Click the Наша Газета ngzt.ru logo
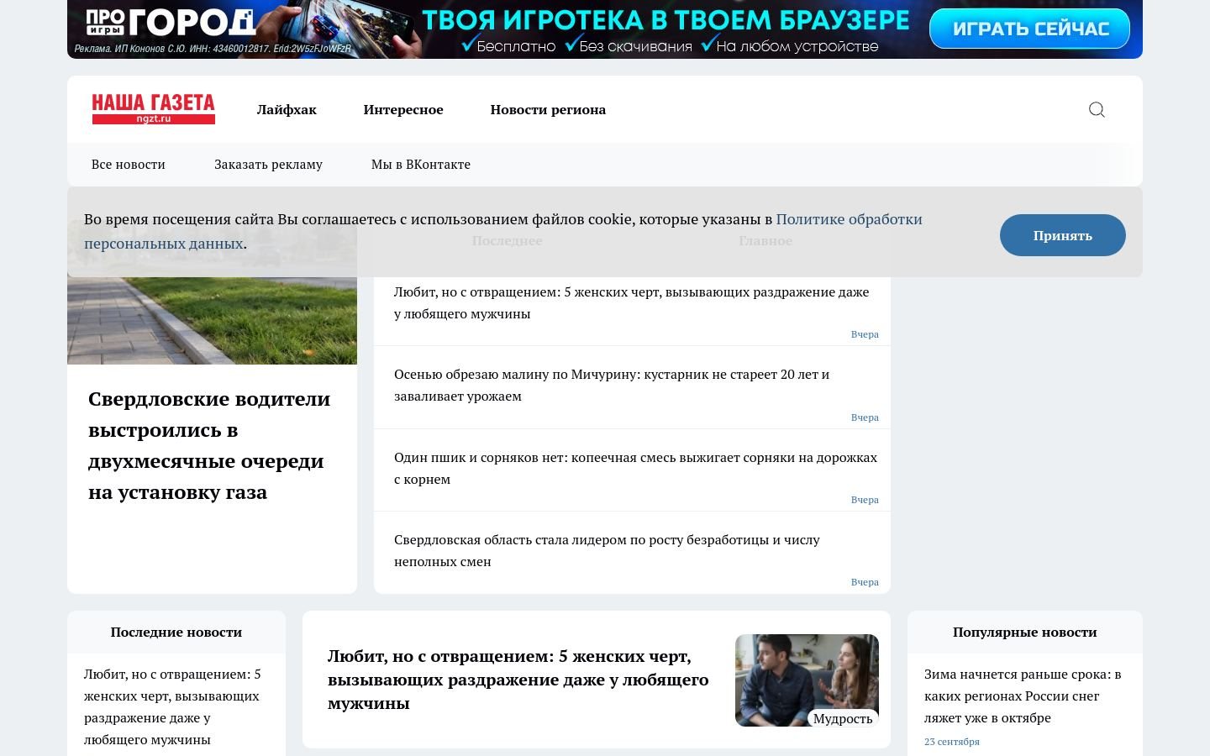This screenshot has width=1210, height=756. 153,109
